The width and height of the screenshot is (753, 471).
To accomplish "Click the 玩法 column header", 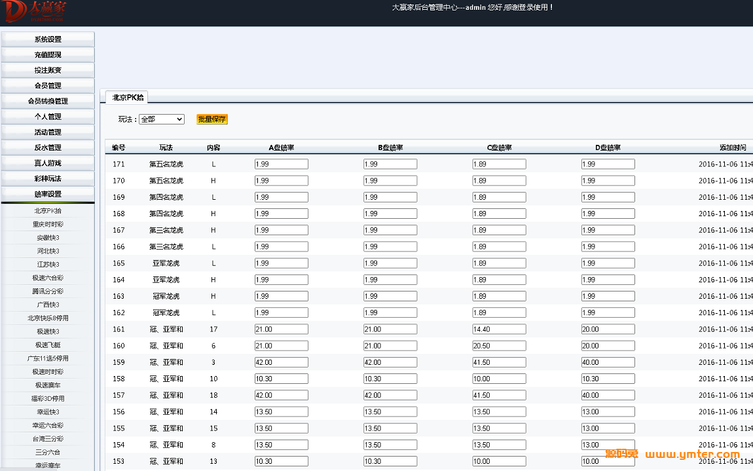I will tap(166, 147).
